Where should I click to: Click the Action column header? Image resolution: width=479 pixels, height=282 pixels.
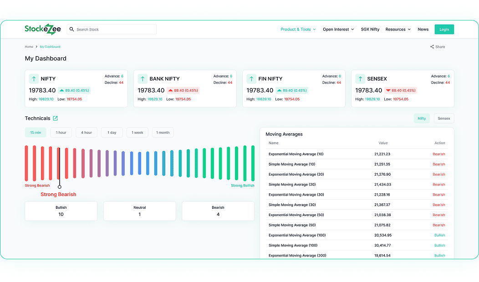(x=439, y=143)
